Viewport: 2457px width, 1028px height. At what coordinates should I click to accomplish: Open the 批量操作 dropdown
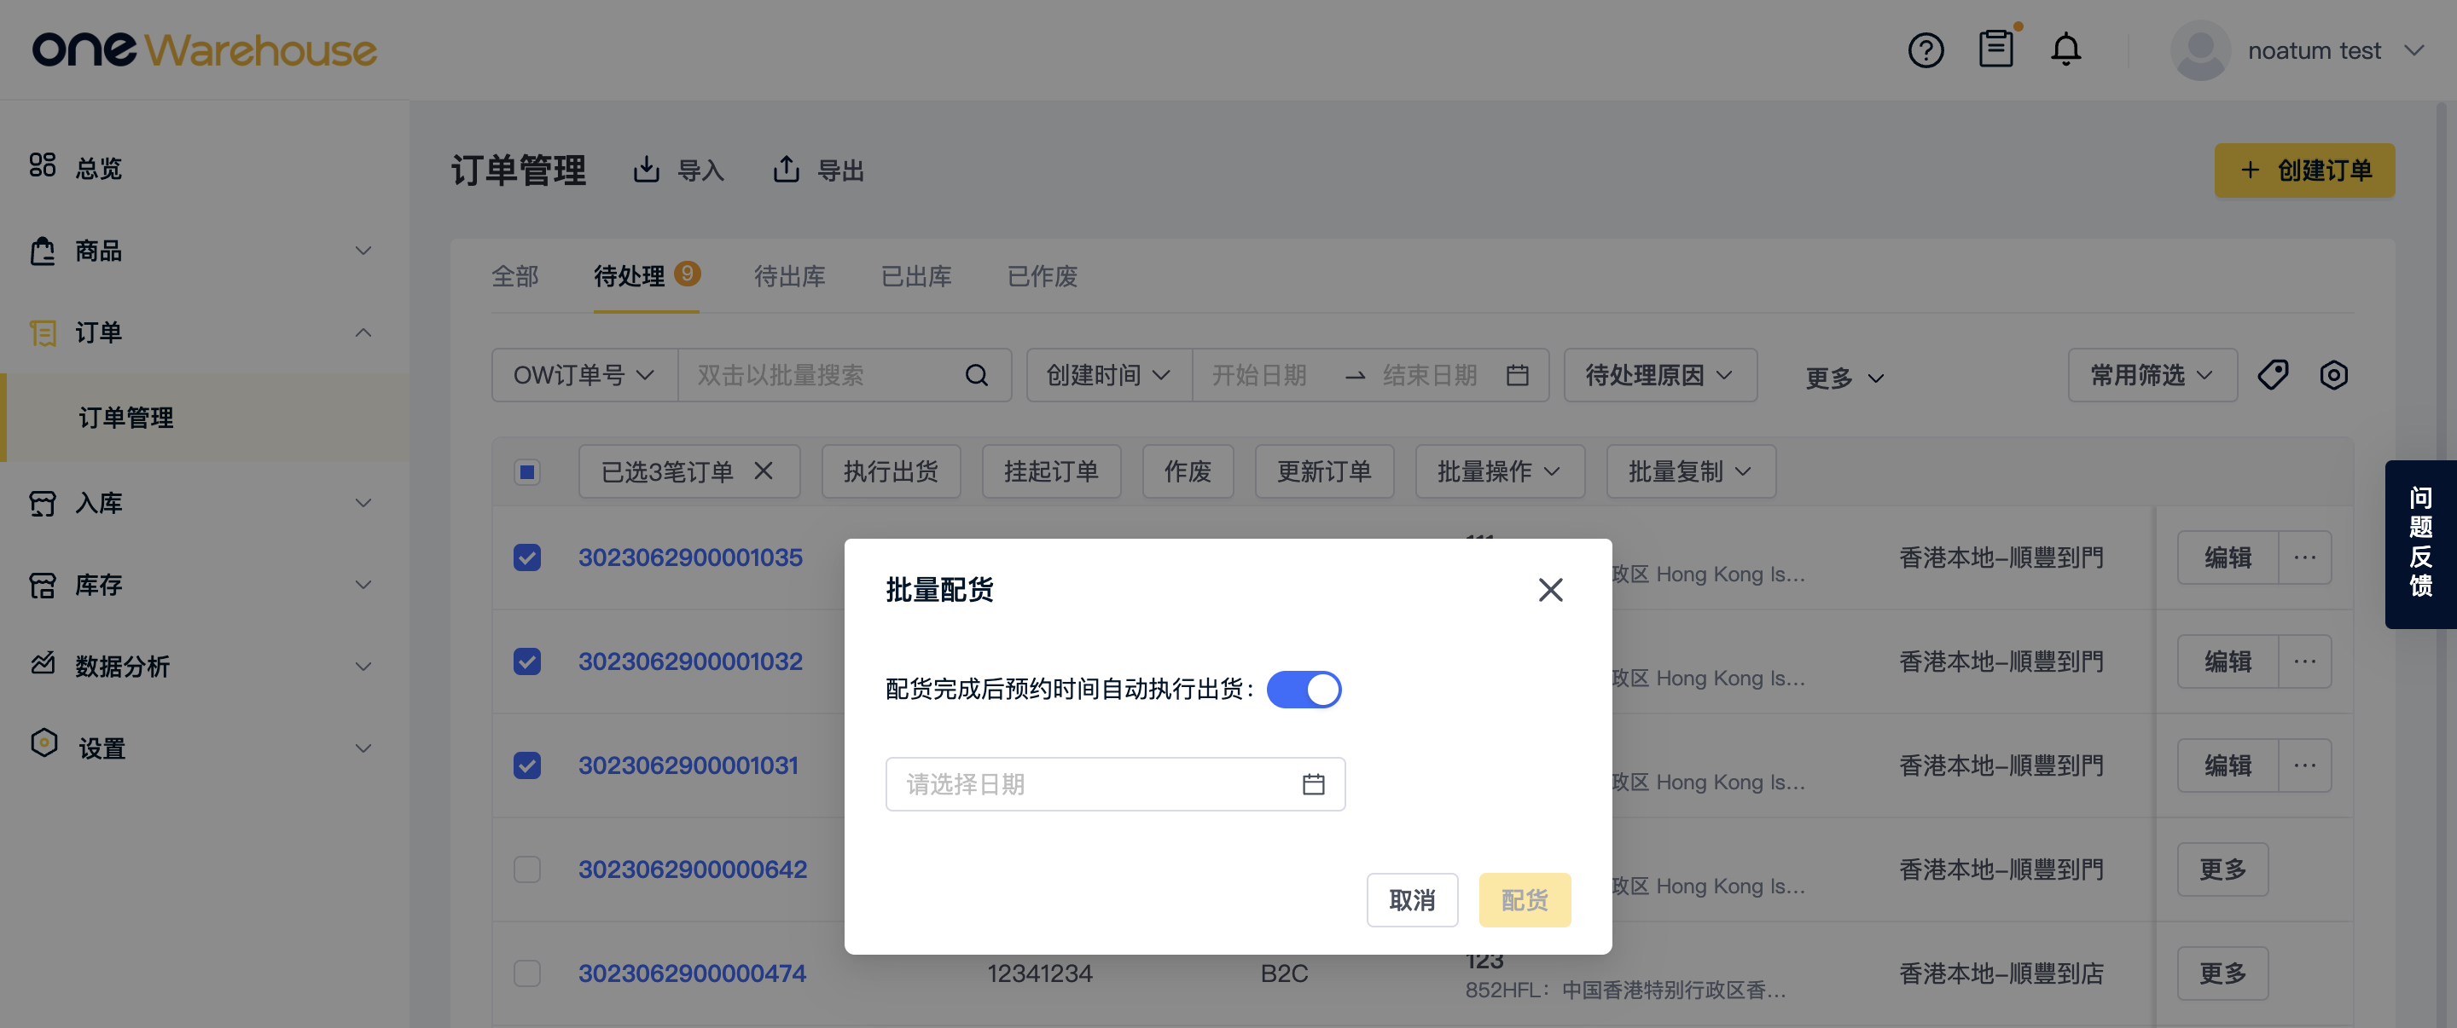coord(1500,471)
